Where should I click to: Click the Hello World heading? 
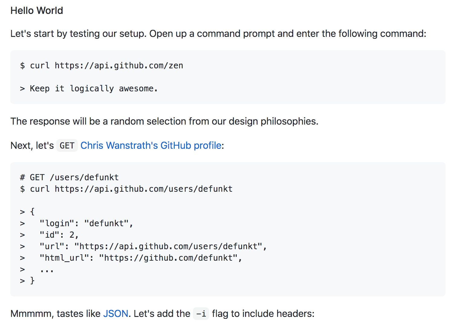tap(37, 11)
